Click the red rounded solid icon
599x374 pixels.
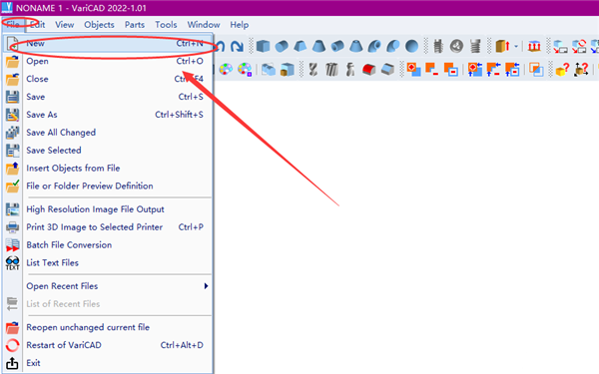(368, 70)
